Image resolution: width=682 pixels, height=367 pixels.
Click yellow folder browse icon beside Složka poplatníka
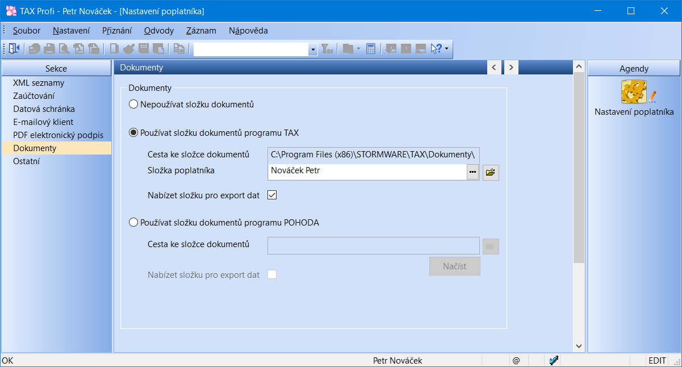[x=491, y=172]
